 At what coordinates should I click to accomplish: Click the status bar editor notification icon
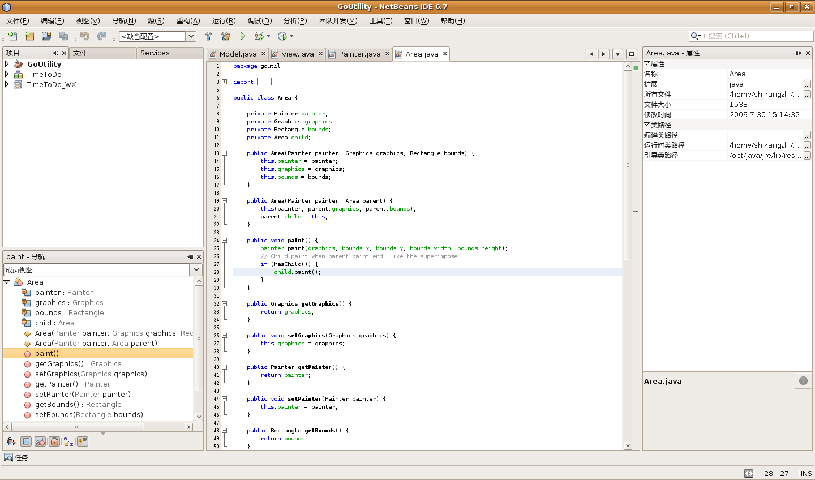click(749, 473)
